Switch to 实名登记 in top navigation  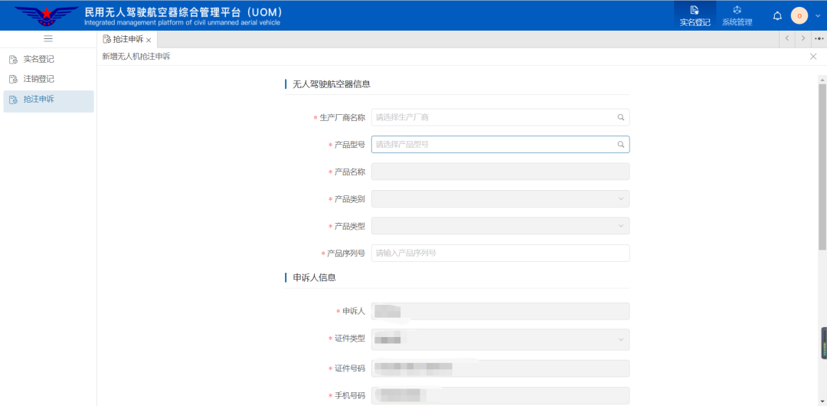(695, 15)
